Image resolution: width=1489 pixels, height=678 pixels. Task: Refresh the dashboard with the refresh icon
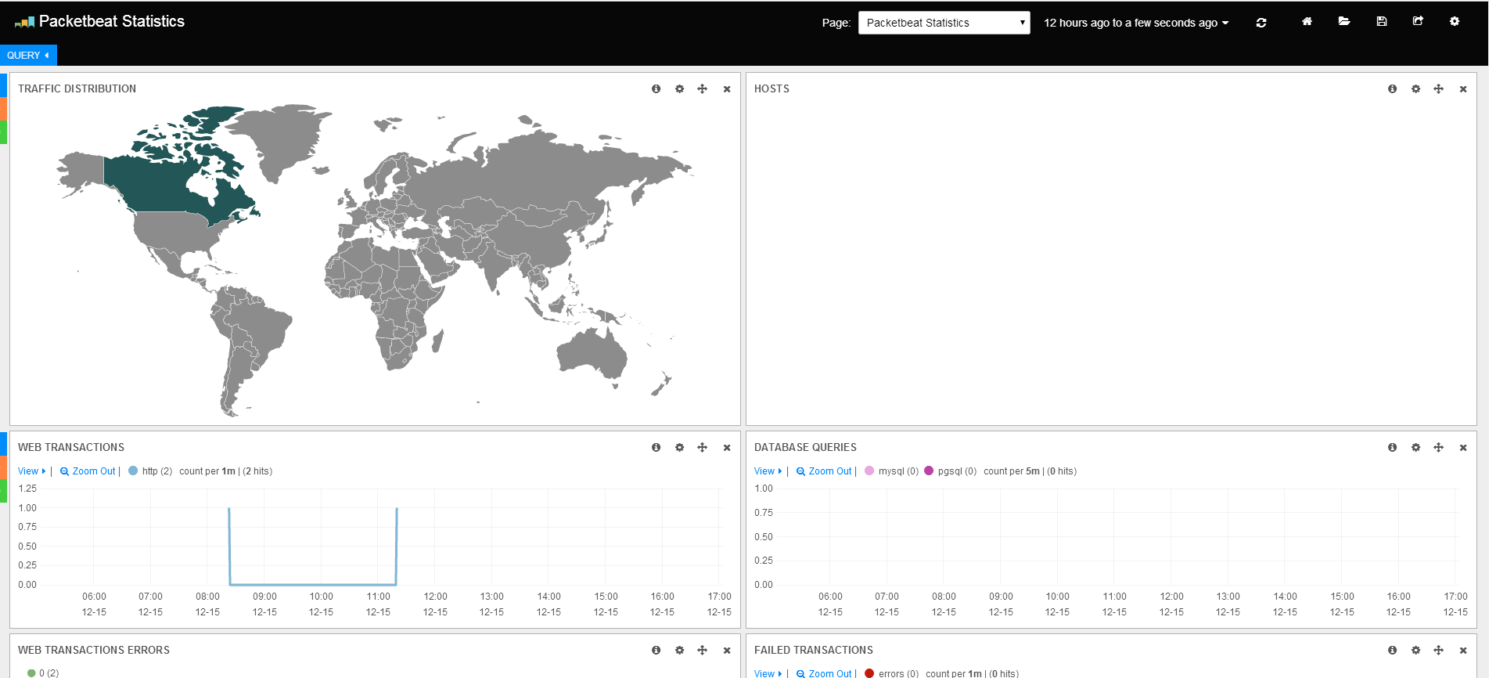pos(1261,23)
